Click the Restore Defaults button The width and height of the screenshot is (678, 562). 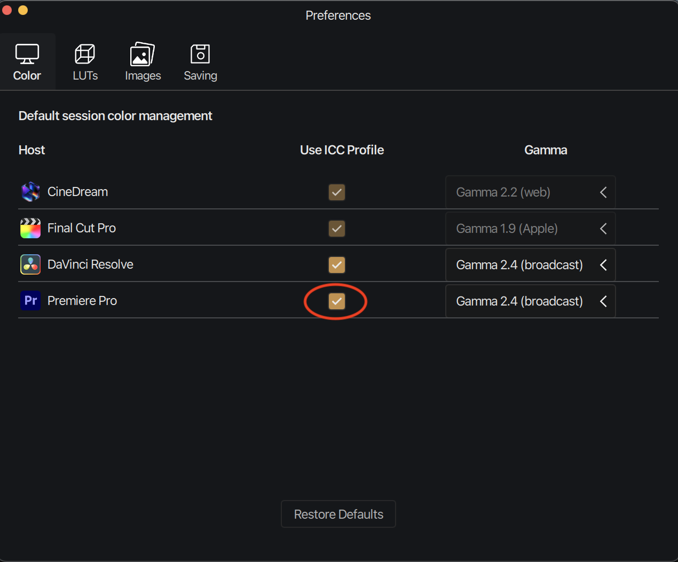(x=338, y=514)
